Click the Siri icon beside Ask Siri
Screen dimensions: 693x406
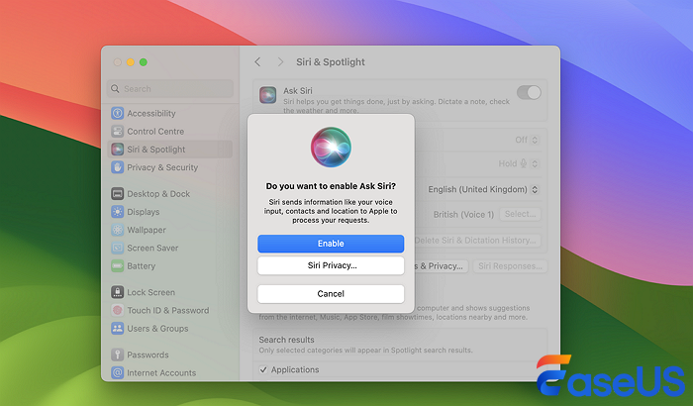pos(268,95)
